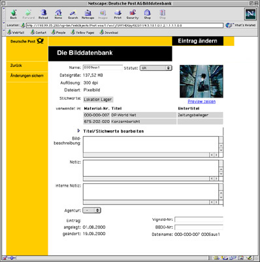
Task: Open the WebMail personal toolbar link
Action: coord(16,33)
